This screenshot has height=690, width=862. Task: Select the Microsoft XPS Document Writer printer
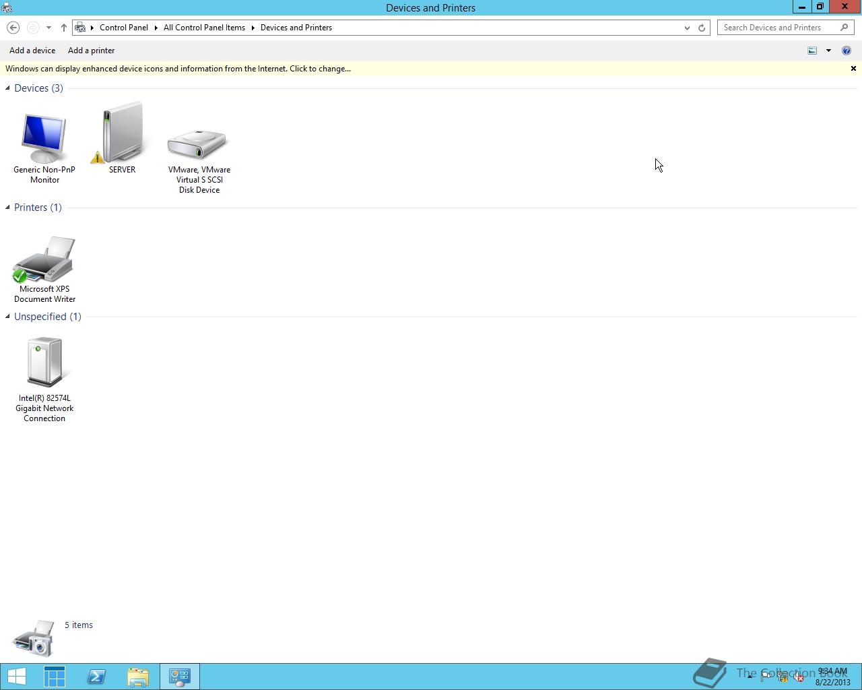point(44,259)
